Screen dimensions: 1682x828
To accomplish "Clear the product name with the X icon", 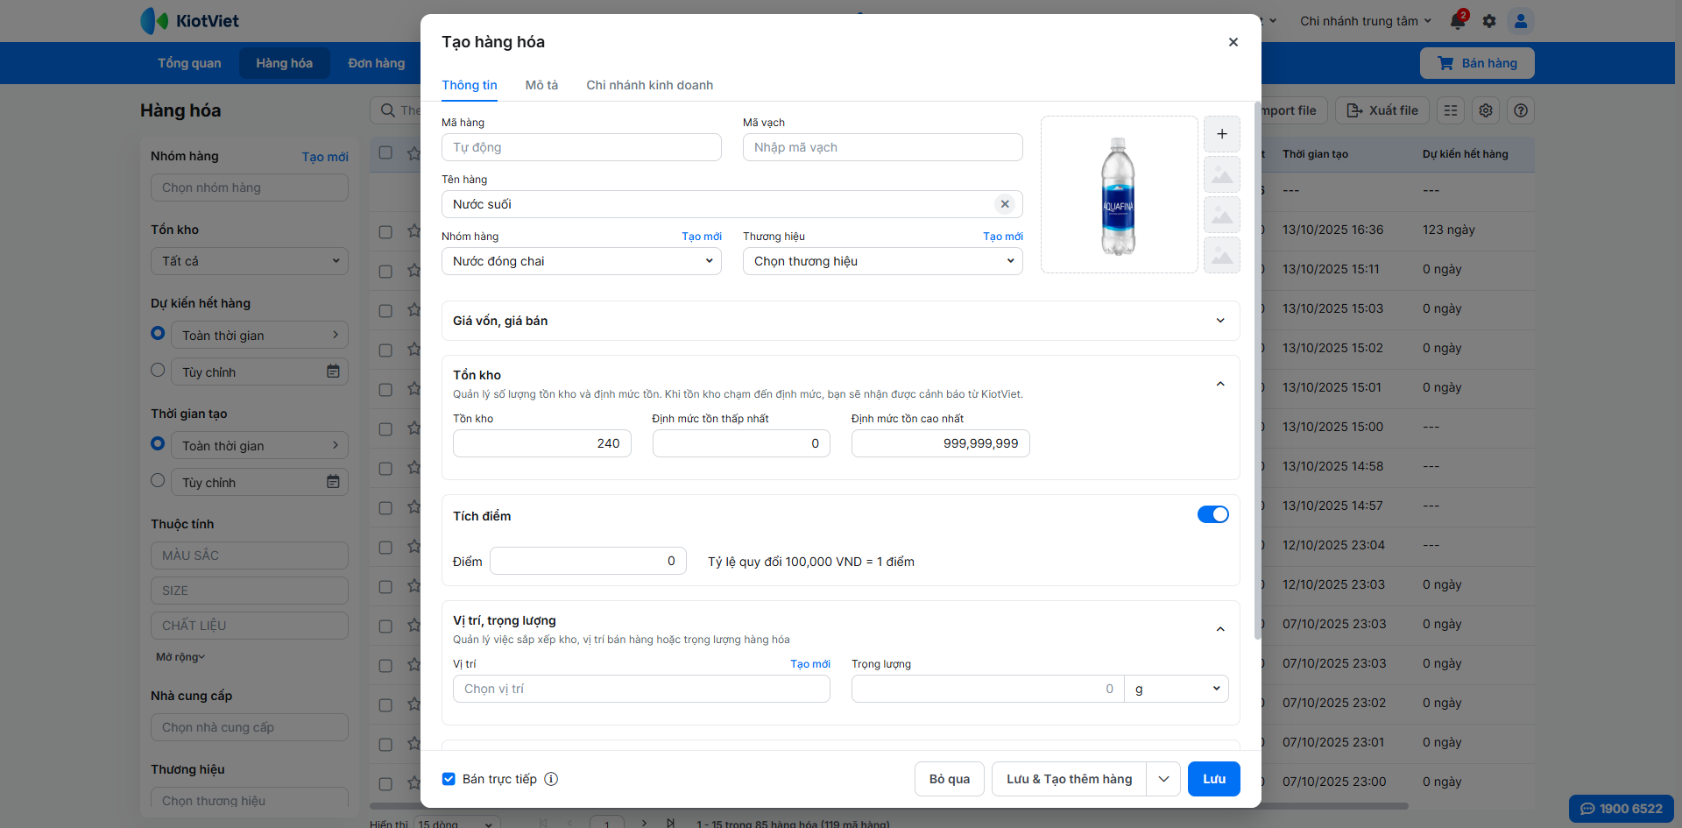I will click(x=1005, y=204).
